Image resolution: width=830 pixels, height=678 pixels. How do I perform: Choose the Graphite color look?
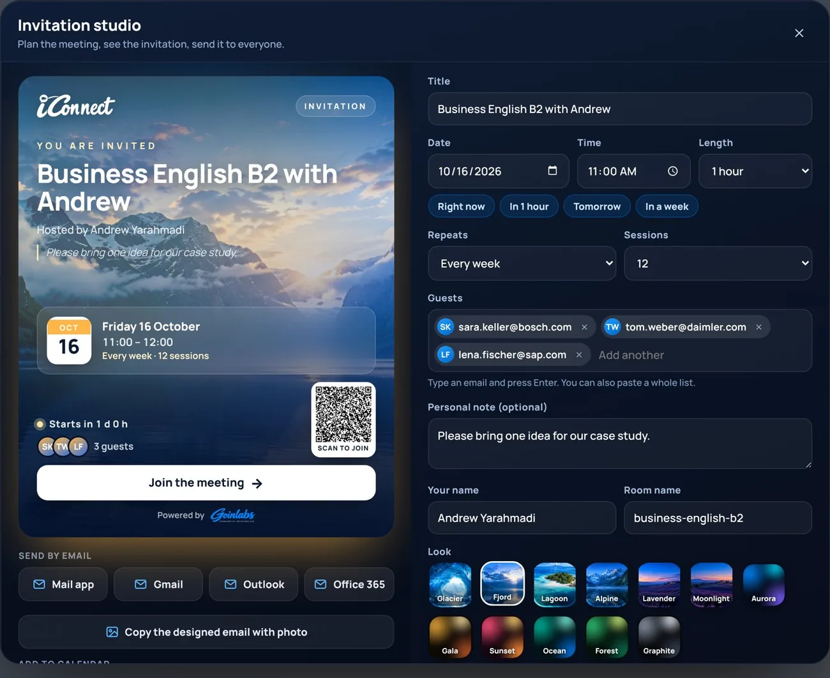[x=659, y=637]
